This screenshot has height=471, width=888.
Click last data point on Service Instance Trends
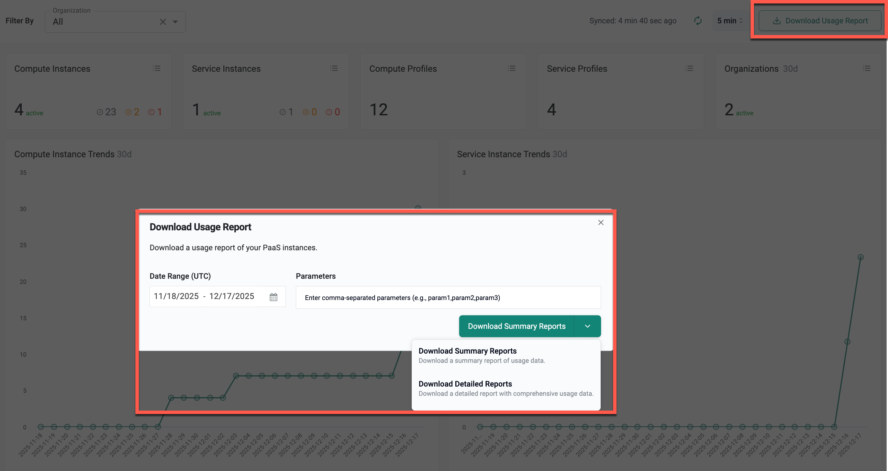coord(861,257)
